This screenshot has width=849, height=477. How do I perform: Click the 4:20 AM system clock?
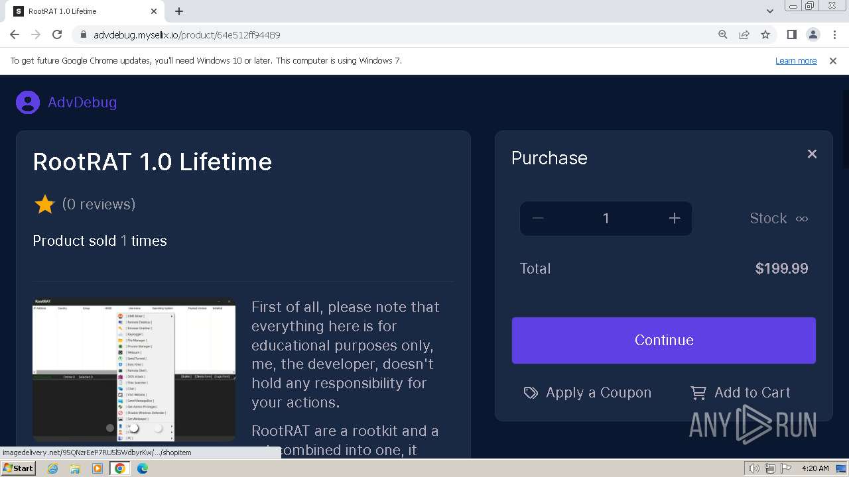(x=815, y=468)
